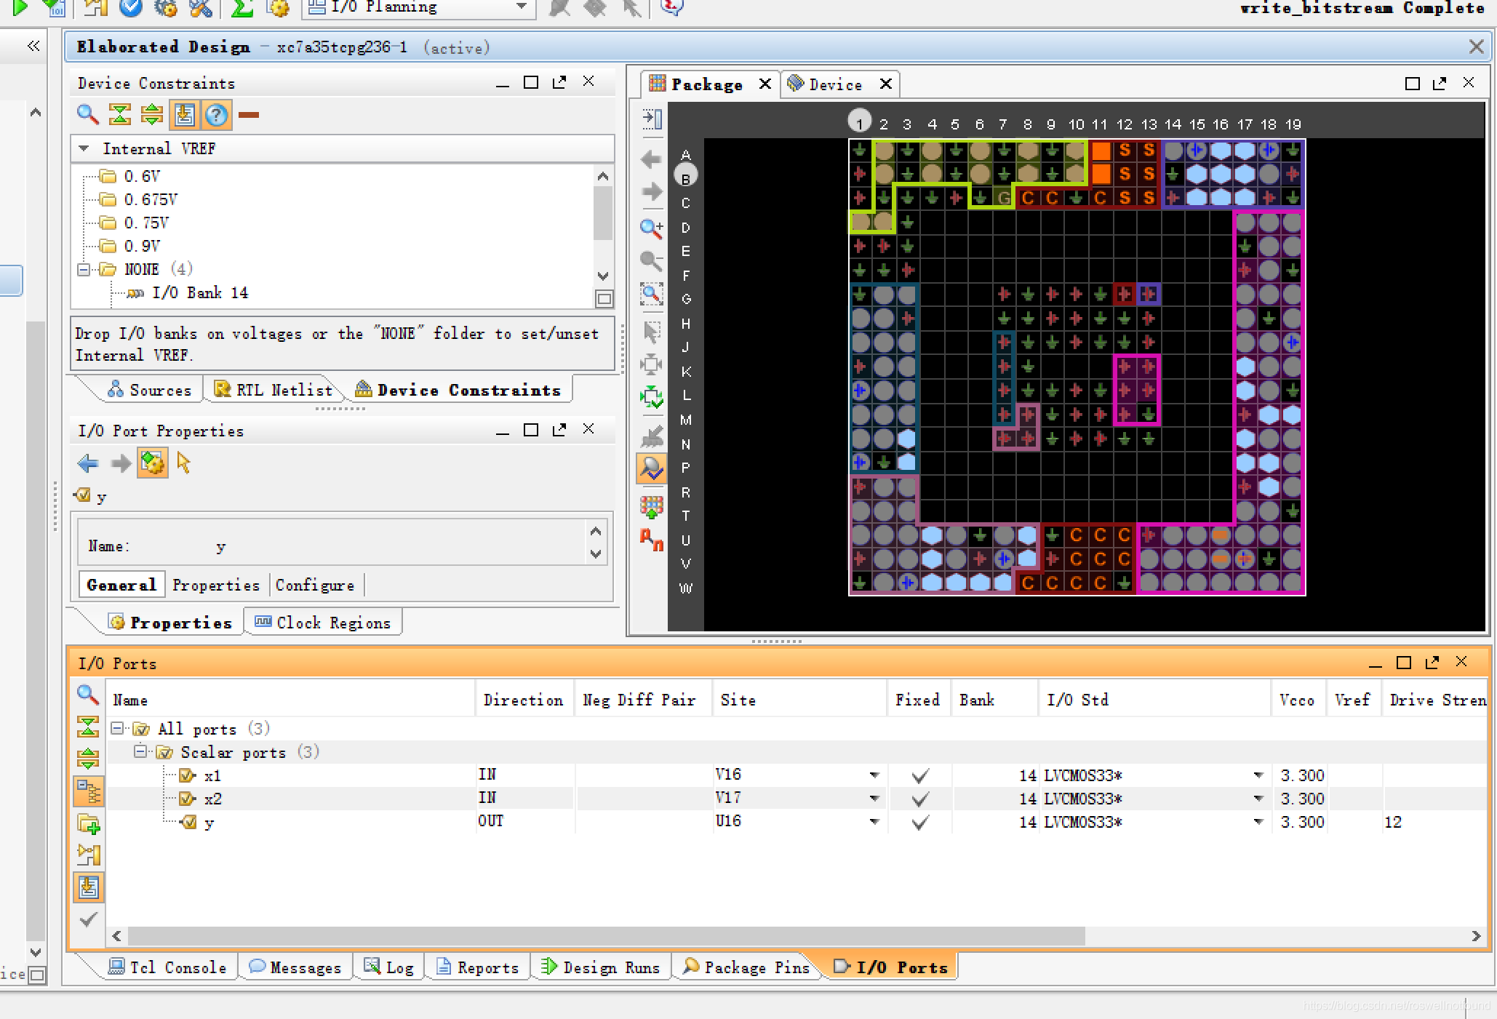Click the place I/O ports grid icon

click(652, 505)
